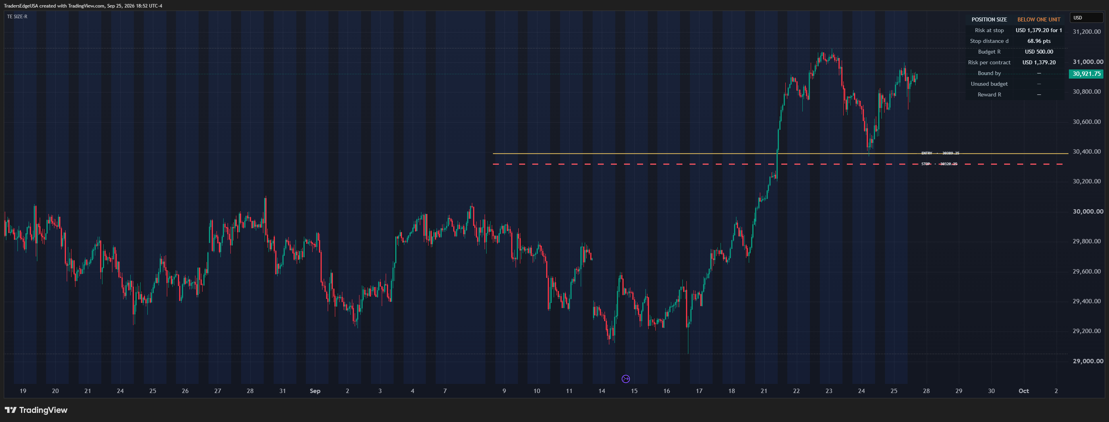Open the TradingView logo link

coord(36,410)
